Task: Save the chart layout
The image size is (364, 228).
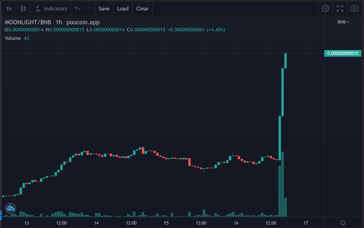Action: [104, 9]
